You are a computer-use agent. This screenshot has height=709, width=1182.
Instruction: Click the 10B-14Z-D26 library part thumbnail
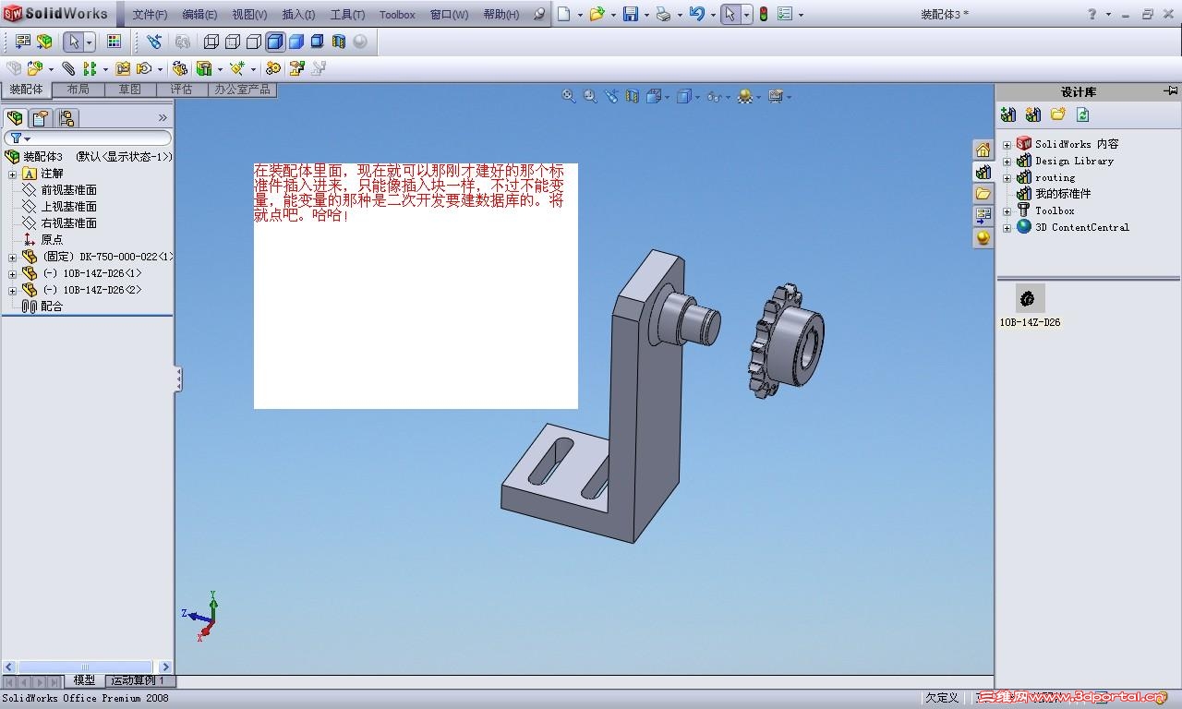tap(1030, 299)
